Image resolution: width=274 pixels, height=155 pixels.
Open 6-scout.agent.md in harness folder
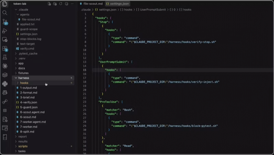32,112
